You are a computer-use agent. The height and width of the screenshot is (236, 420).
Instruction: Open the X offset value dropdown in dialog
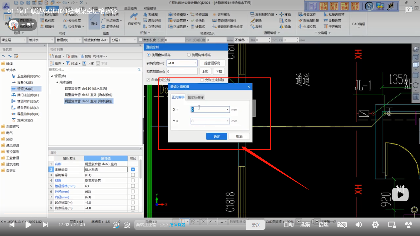tap(228, 109)
